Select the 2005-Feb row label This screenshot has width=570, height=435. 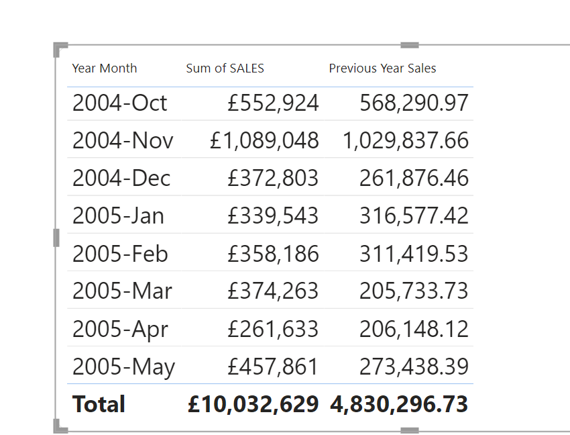coord(120,254)
